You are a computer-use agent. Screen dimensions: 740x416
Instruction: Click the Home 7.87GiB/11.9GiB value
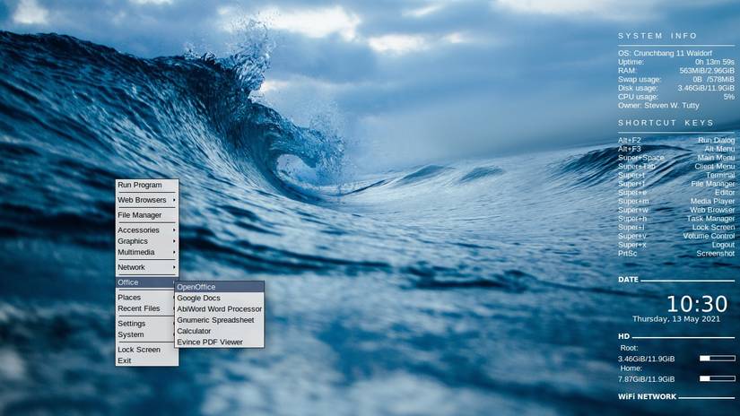click(x=646, y=379)
